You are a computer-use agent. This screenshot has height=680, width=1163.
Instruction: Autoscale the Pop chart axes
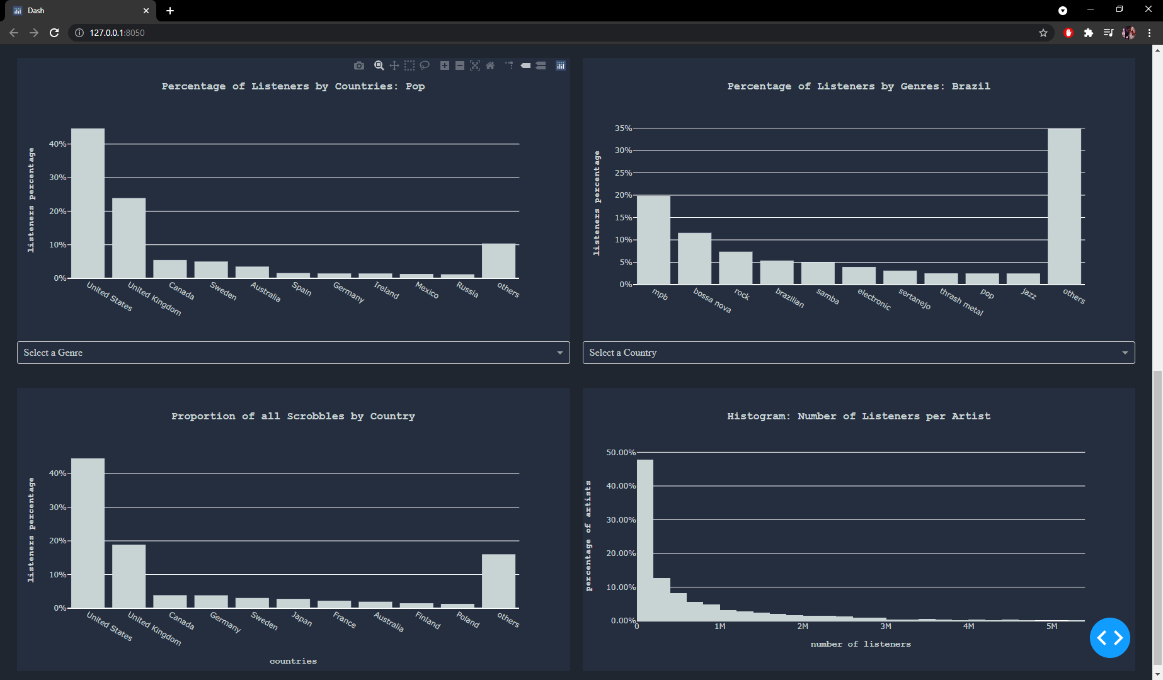475,65
